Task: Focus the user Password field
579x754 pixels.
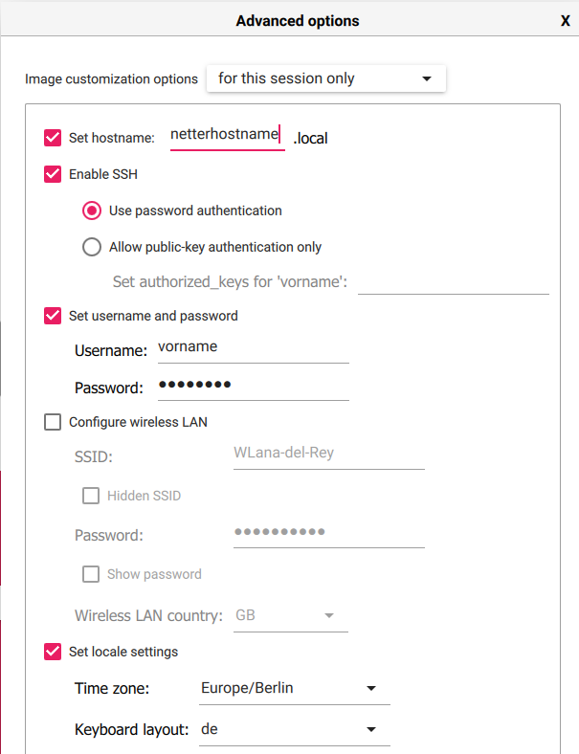Action: [x=253, y=387]
